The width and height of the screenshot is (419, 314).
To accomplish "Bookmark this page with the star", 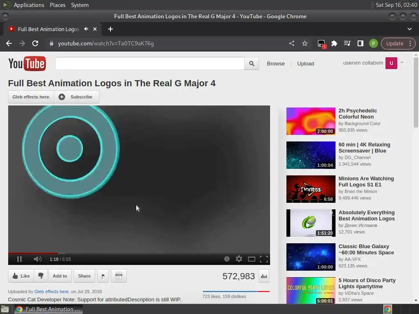I will coord(304,43).
